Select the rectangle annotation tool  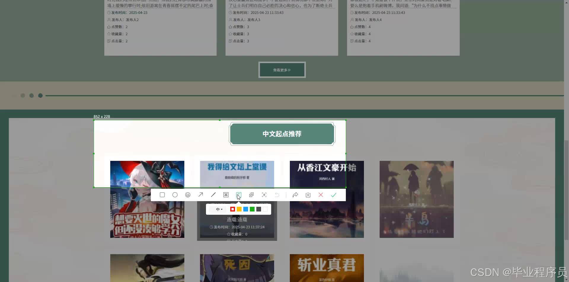(162, 195)
